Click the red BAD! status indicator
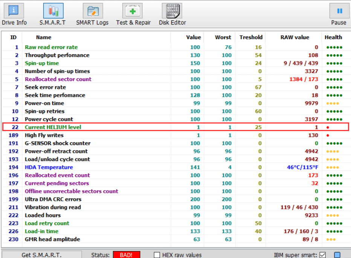This screenshot has width=351, height=258. (127, 255)
